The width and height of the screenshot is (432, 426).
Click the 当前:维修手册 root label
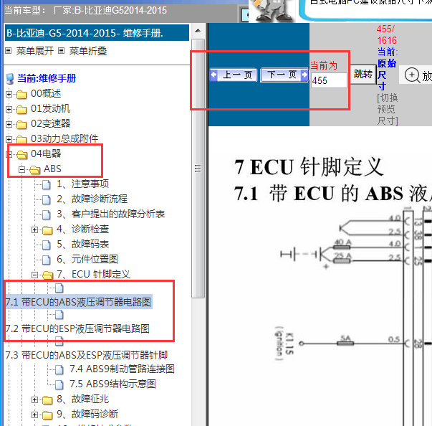click(x=47, y=78)
